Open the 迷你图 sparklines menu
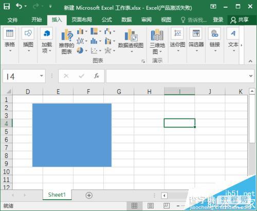Screen dimensions: 257x211 point(178,40)
